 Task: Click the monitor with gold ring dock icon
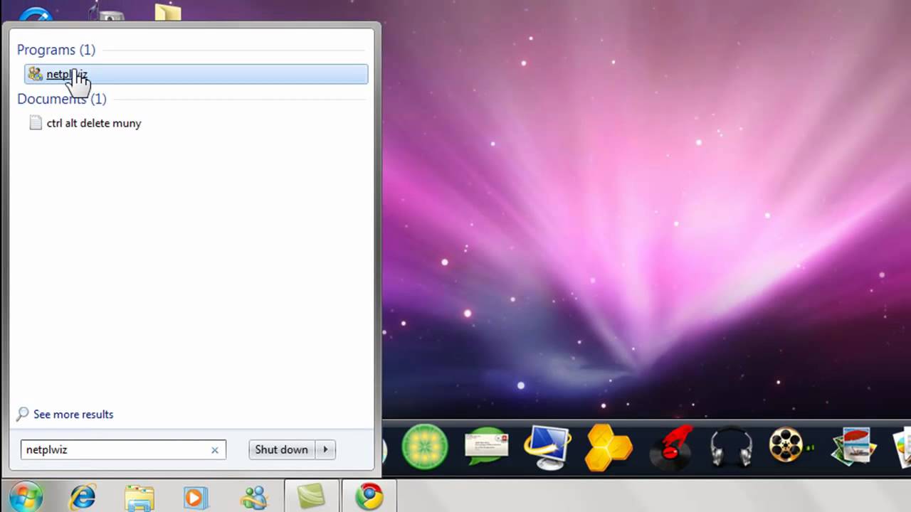coord(547,447)
